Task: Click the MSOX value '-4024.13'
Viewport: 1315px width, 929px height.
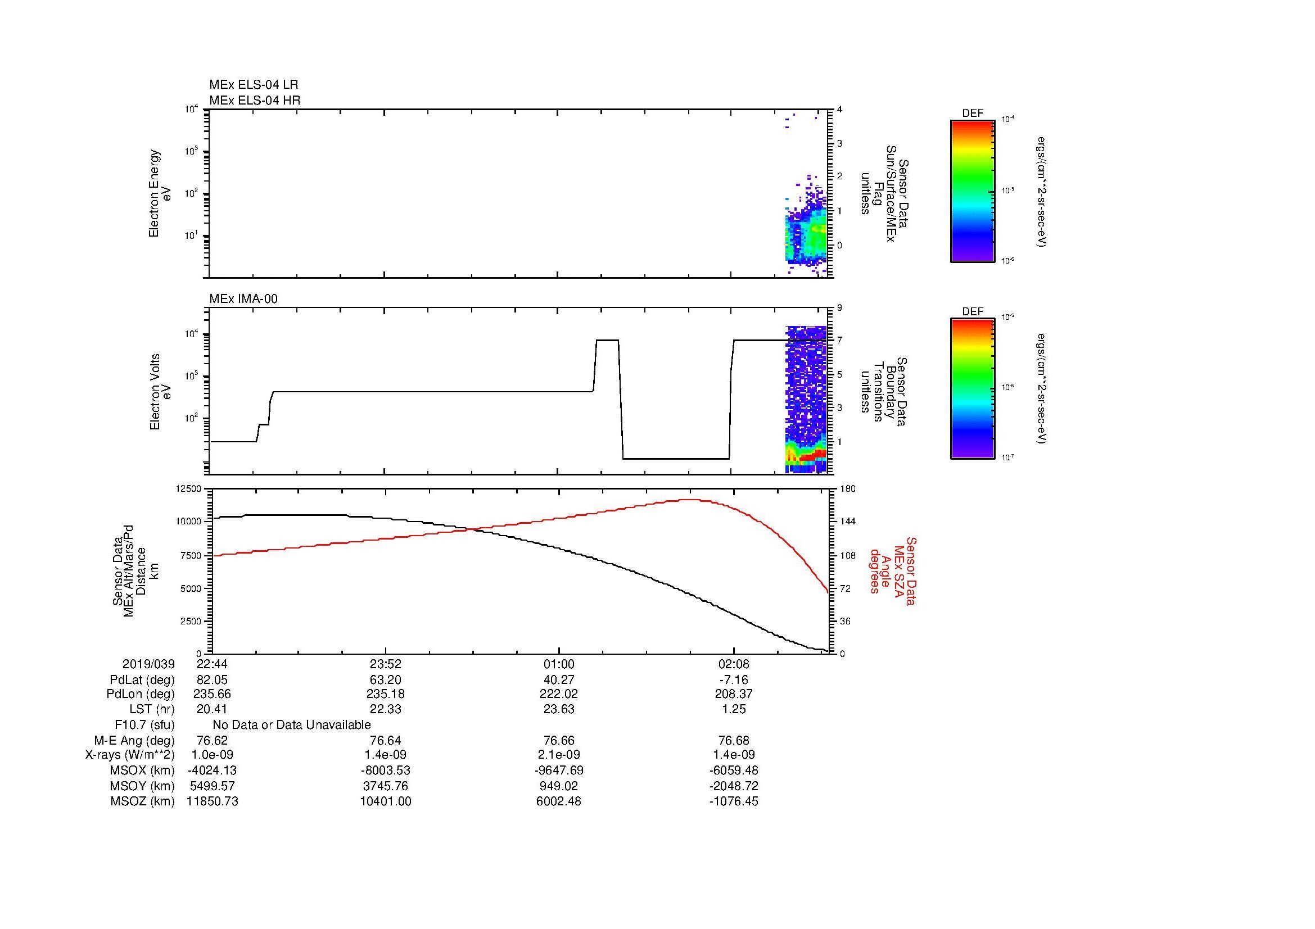Action: click(212, 771)
